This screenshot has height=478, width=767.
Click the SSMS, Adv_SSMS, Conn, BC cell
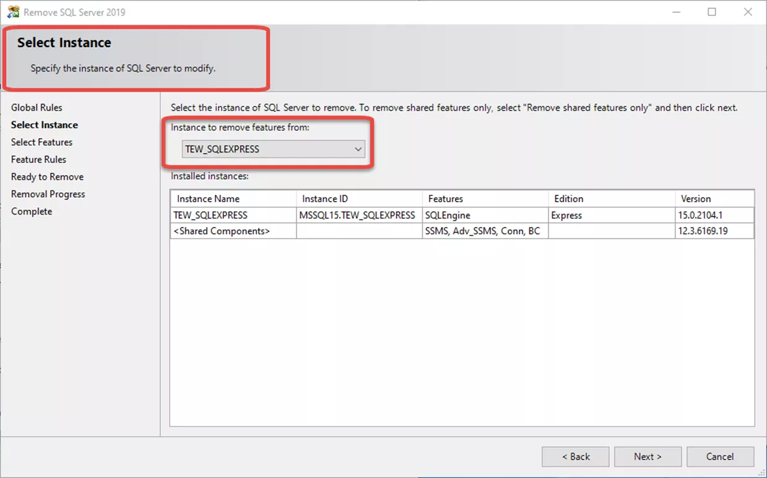485,231
